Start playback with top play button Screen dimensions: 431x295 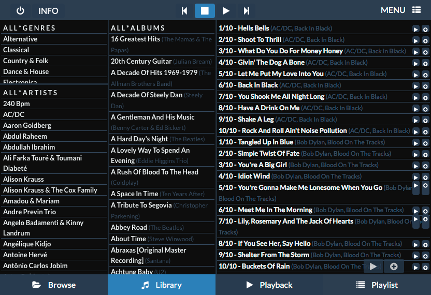(x=226, y=11)
